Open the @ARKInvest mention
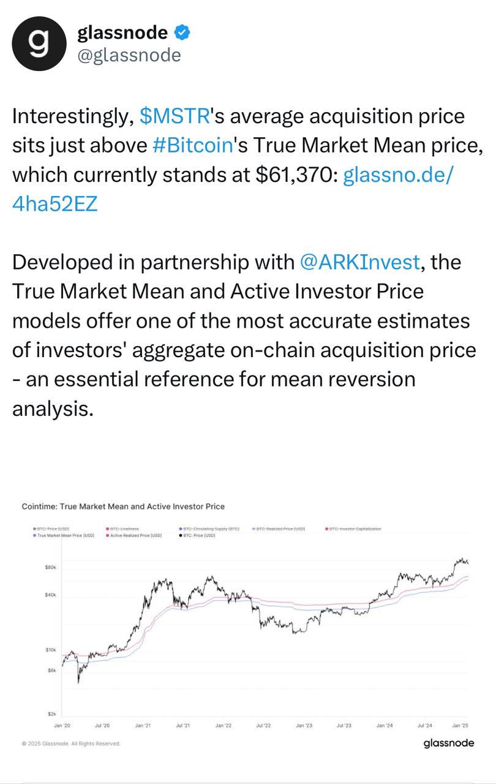Viewport: 496px width, 784px height. pos(361,262)
